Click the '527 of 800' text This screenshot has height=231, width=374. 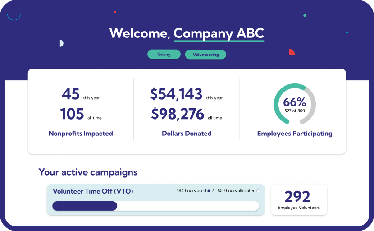pyautogui.click(x=295, y=111)
